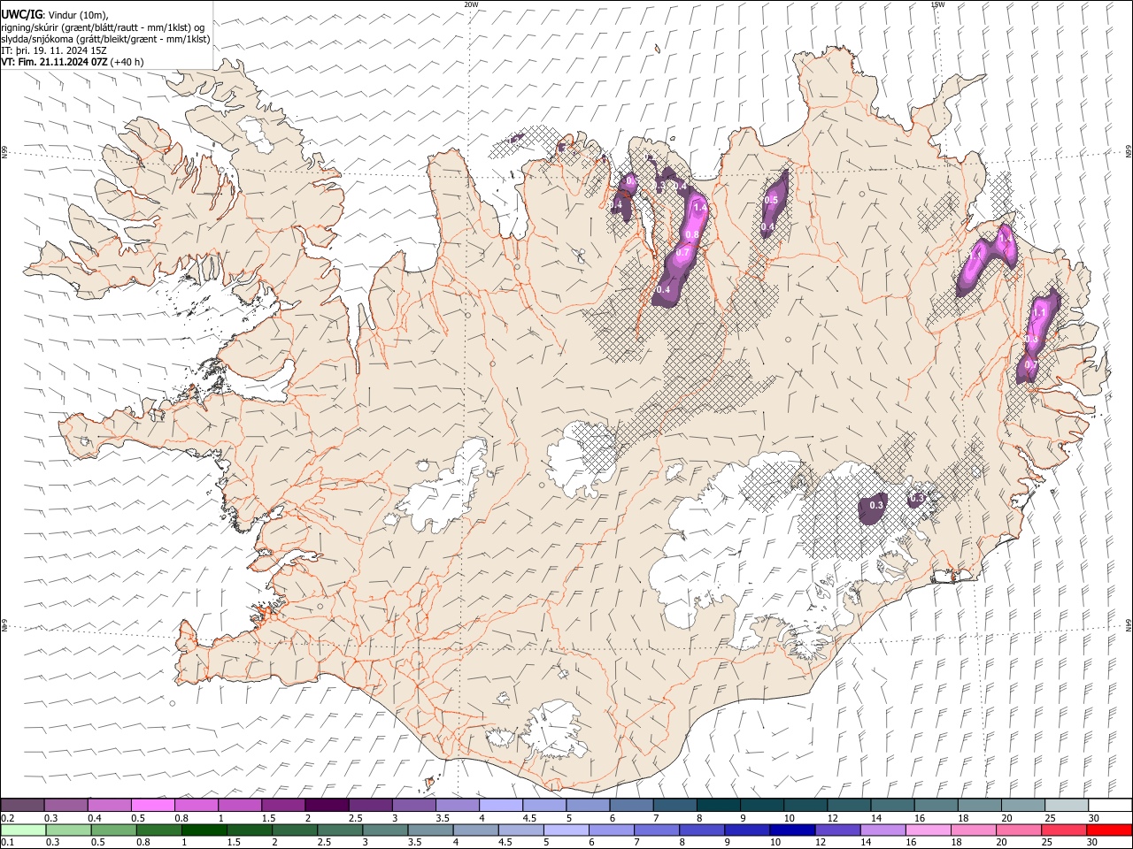This screenshot has width=1133, height=849.
Task: Select the 12–14 indigo-purple swatch, lower legend
Action: (x=837, y=830)
